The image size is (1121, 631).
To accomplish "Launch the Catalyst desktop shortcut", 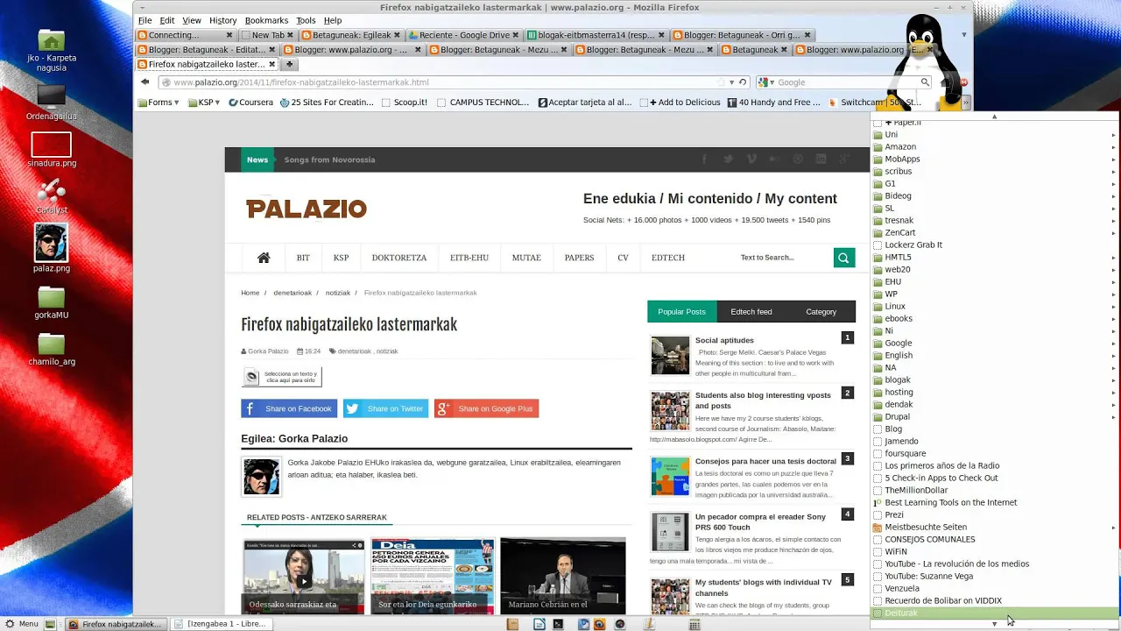I will (x=52, y=196).
